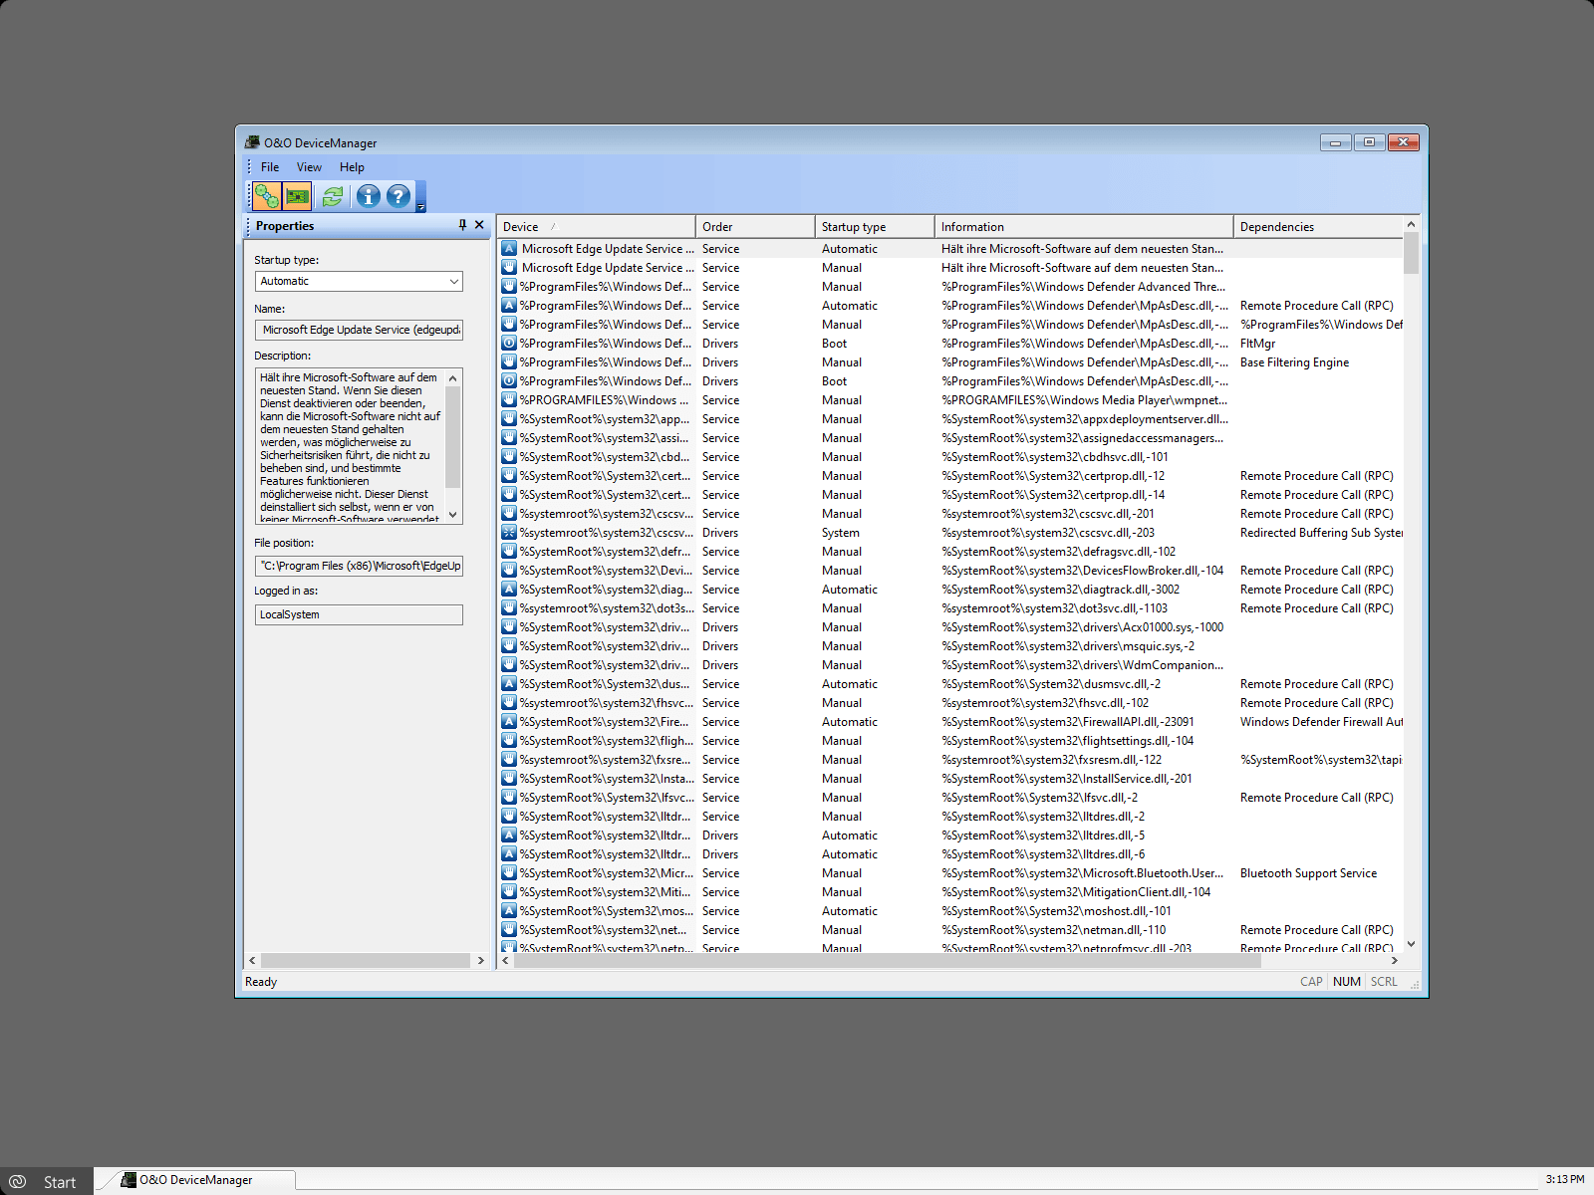Select the row with DevicesFlowBroker.dll,-104
This screenshot has height=1195, width=1594.
click(950, 571)
